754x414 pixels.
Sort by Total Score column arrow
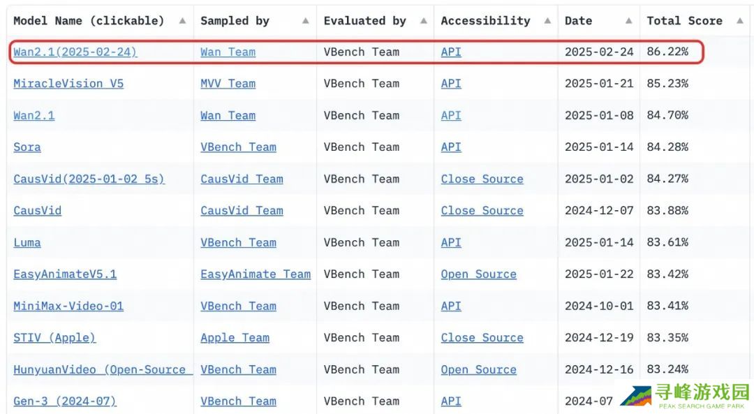739,21
